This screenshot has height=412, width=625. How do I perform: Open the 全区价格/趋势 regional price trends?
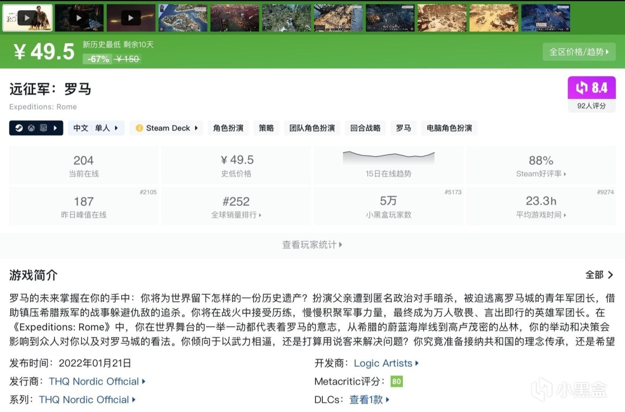pyautogui.click(x=579, y=52)
